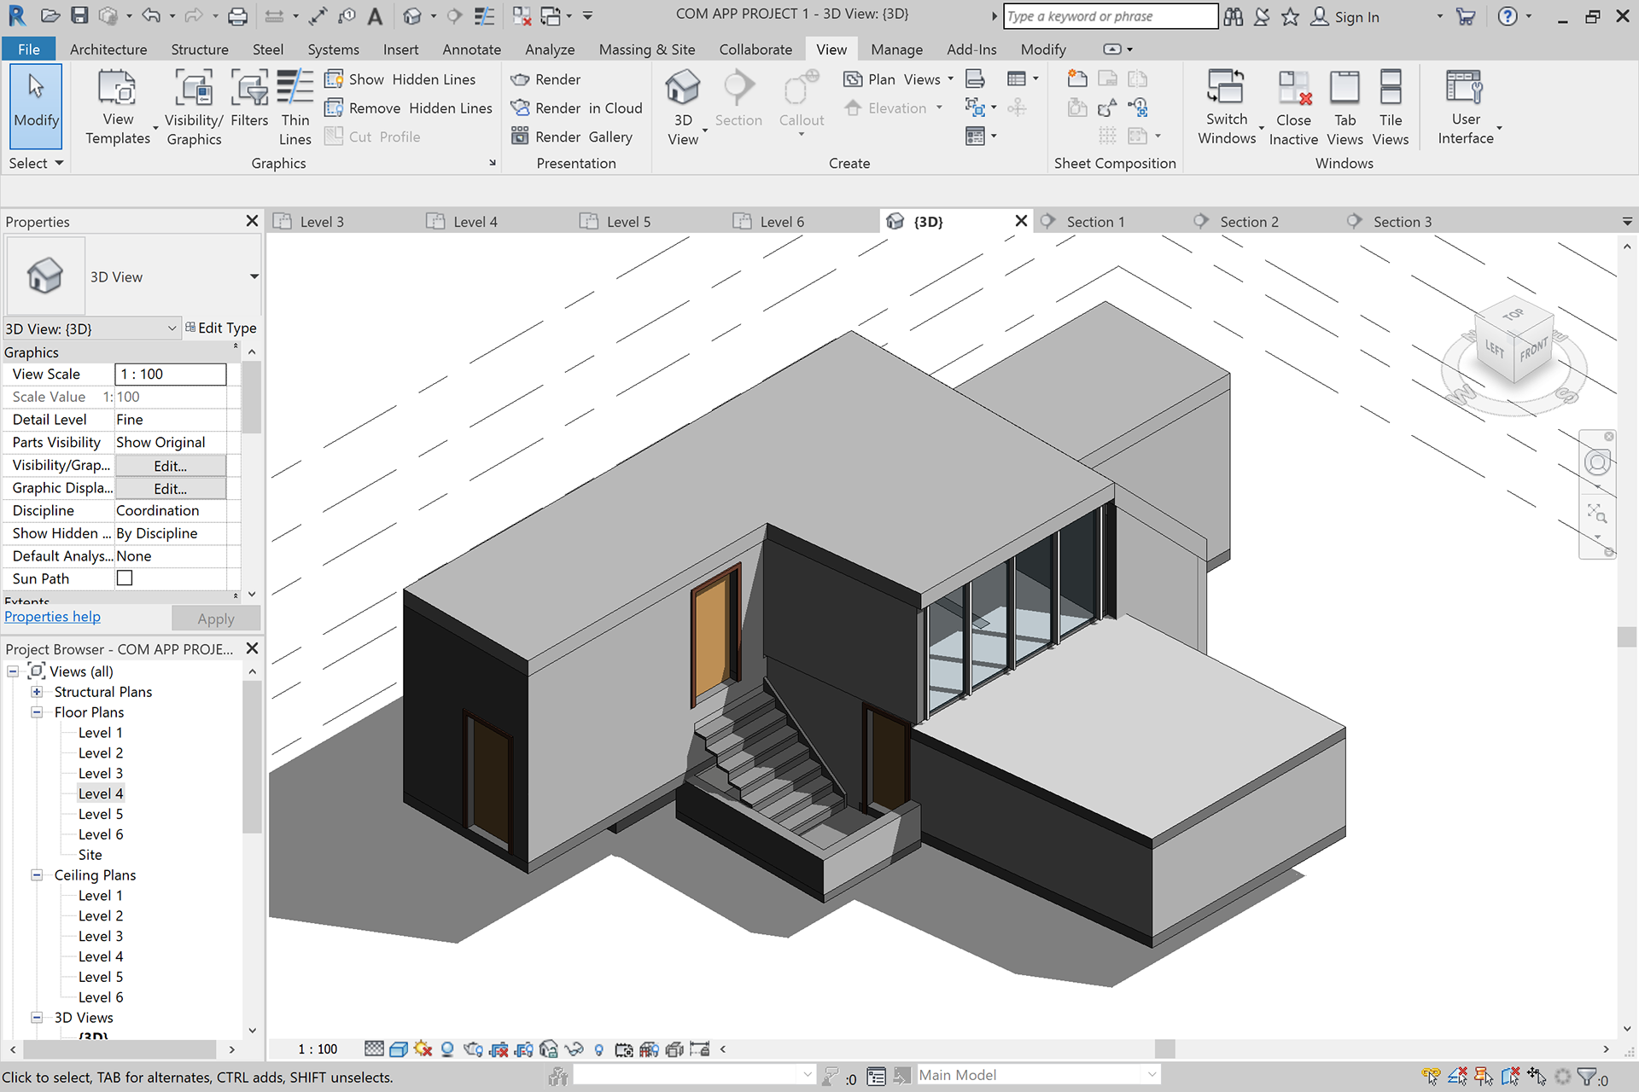Viewport: 1639px width, 1092px height.
Task: Open the Properties help link
Action: [52, 617]
